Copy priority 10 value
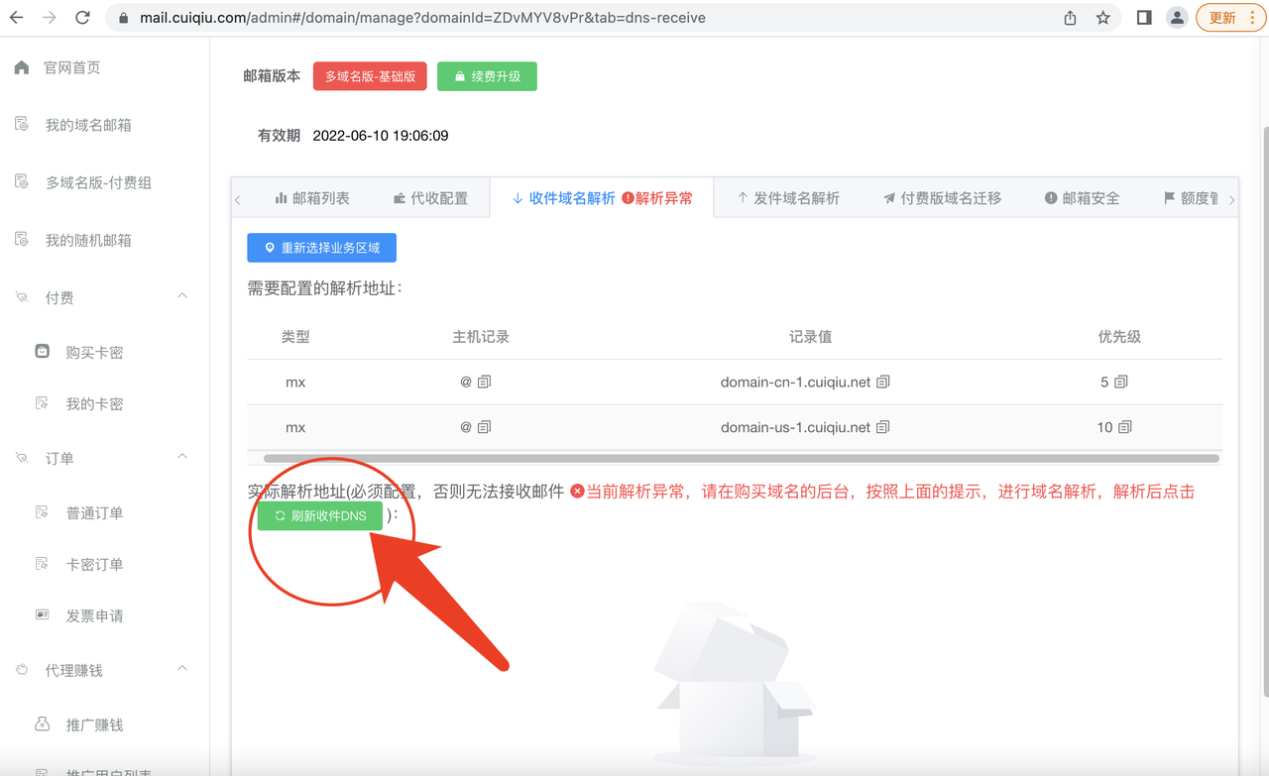 1125,427
